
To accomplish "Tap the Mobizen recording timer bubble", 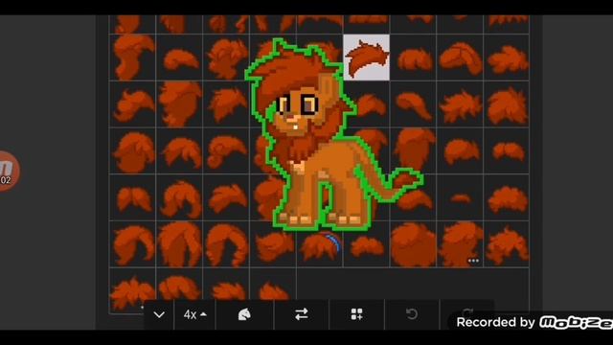I will click(x=8, y=171).
